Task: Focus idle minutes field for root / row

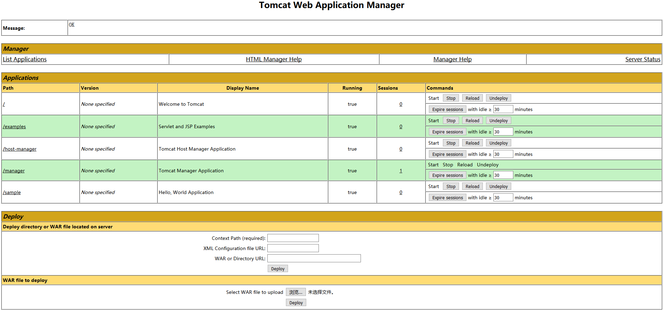Action: tap(503, 109)
